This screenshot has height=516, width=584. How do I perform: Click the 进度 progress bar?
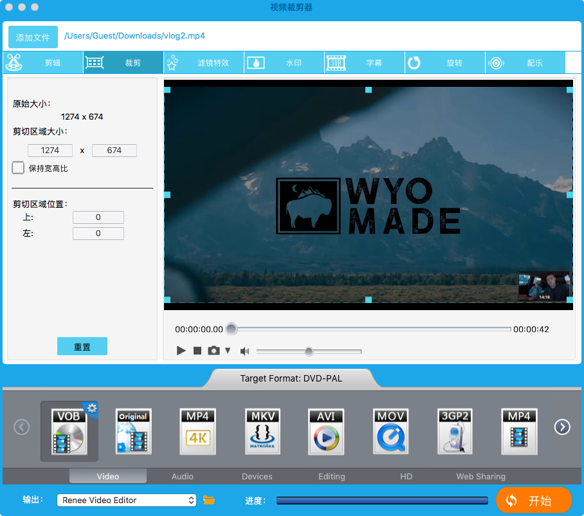point(382,501)
